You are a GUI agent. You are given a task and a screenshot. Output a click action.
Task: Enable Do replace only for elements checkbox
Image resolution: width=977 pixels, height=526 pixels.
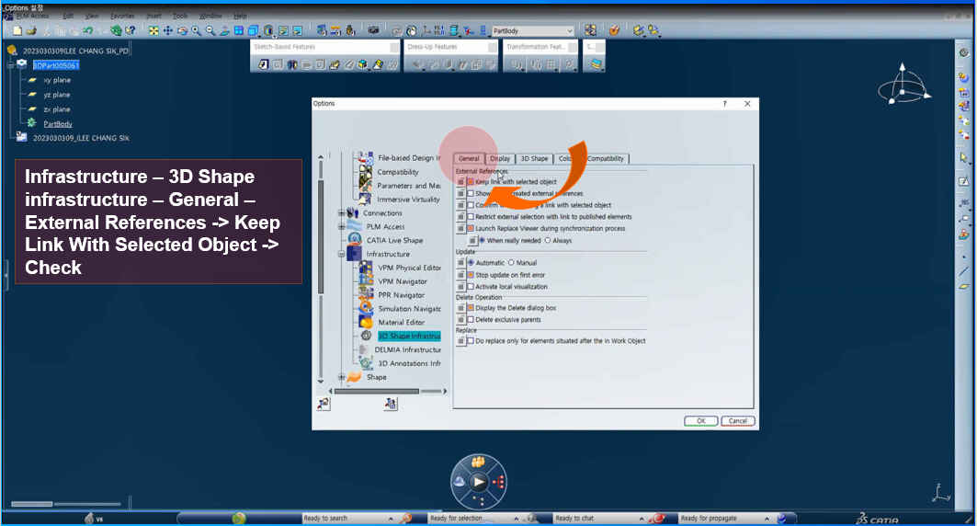pyautogui.click(x=471, y=341)
